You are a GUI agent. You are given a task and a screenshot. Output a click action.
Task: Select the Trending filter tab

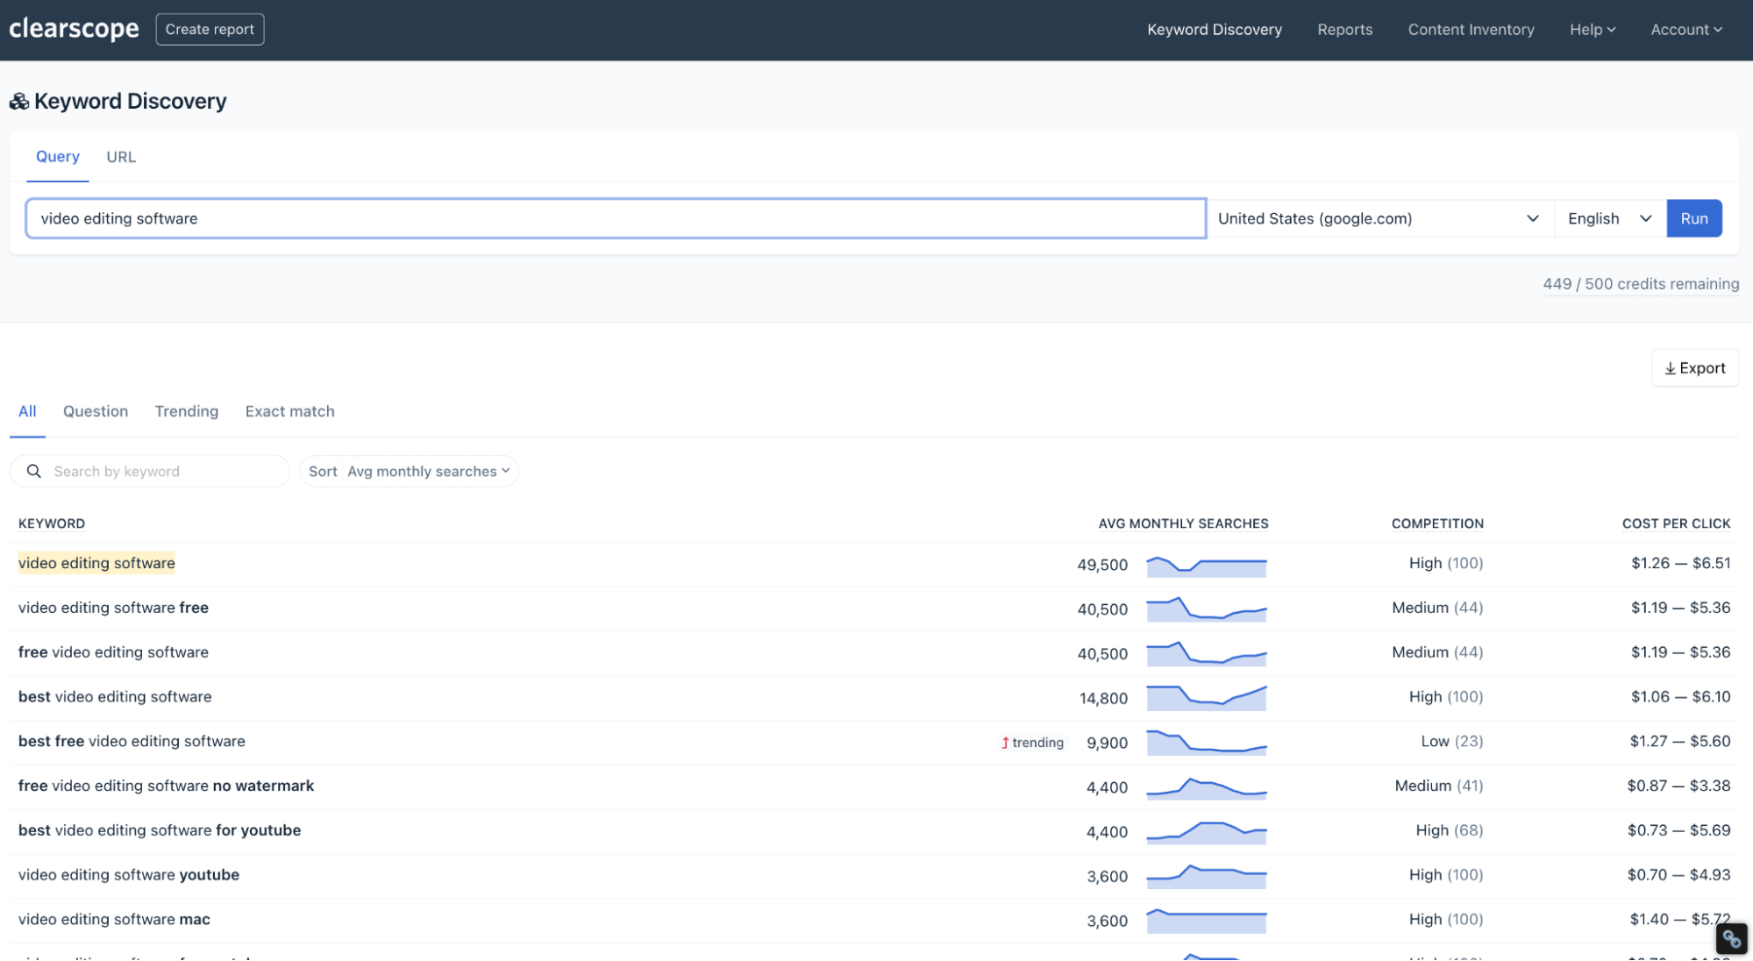click(x=187, y=411)
